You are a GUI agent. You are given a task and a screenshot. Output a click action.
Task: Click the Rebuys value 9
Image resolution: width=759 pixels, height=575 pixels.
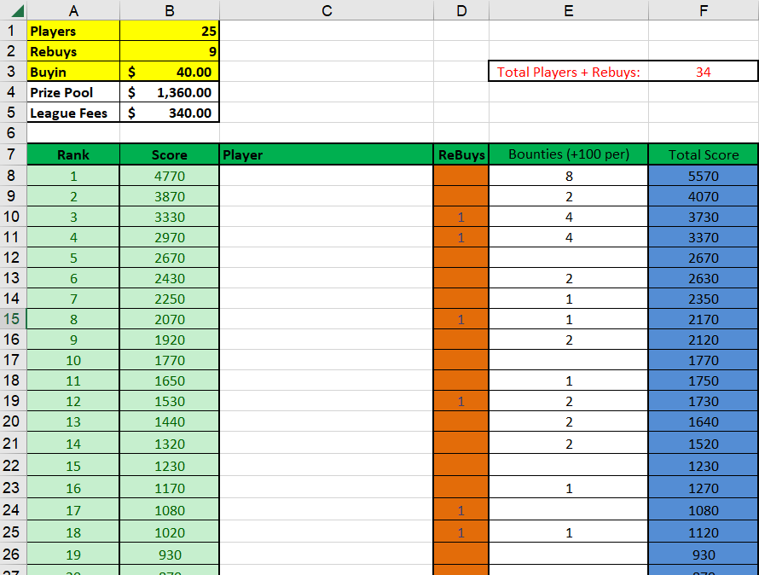(170, 51)
